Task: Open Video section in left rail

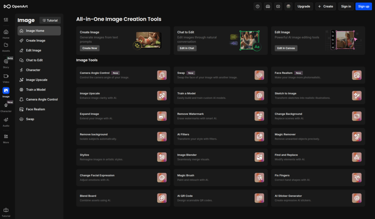Action: (x=6, y=78)
